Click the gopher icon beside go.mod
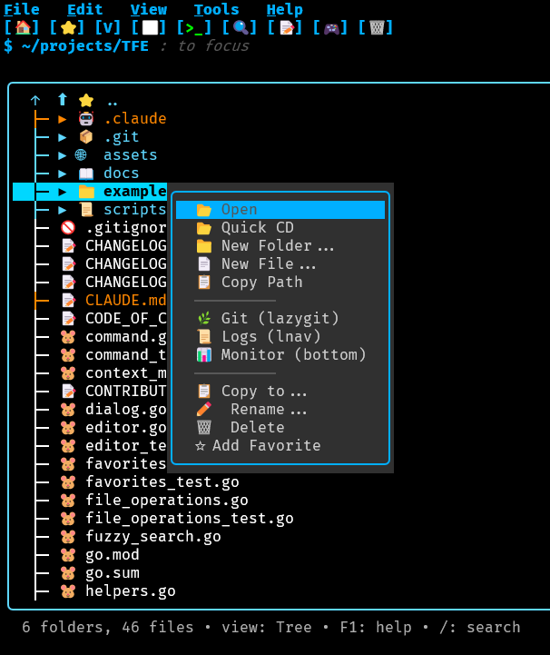The image size is (550, 655). pos(68,555)
